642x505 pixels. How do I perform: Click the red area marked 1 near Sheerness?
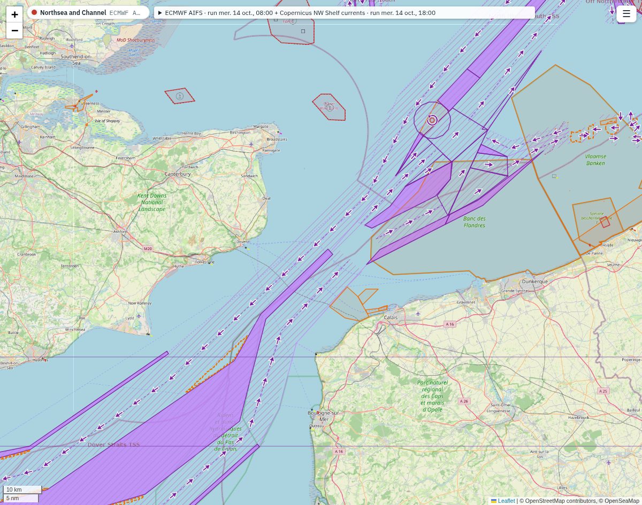point(180,96)
